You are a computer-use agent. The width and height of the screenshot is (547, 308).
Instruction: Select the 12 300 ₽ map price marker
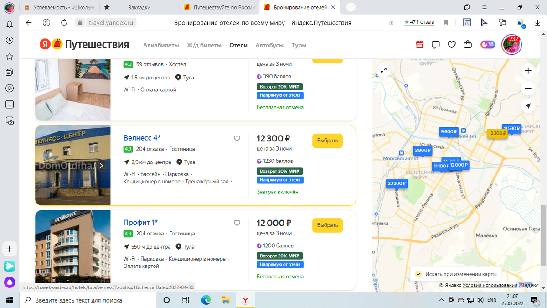(497, 133)
